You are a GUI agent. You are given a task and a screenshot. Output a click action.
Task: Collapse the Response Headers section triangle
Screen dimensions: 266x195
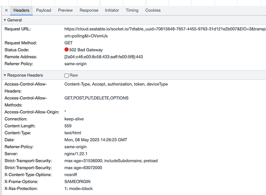point(5,75)
